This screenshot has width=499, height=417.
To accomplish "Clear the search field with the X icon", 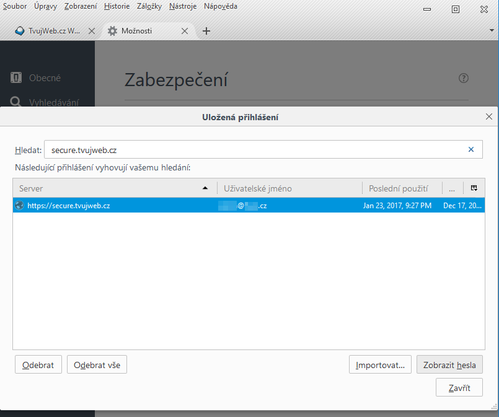I will click(x=470, y=149).
